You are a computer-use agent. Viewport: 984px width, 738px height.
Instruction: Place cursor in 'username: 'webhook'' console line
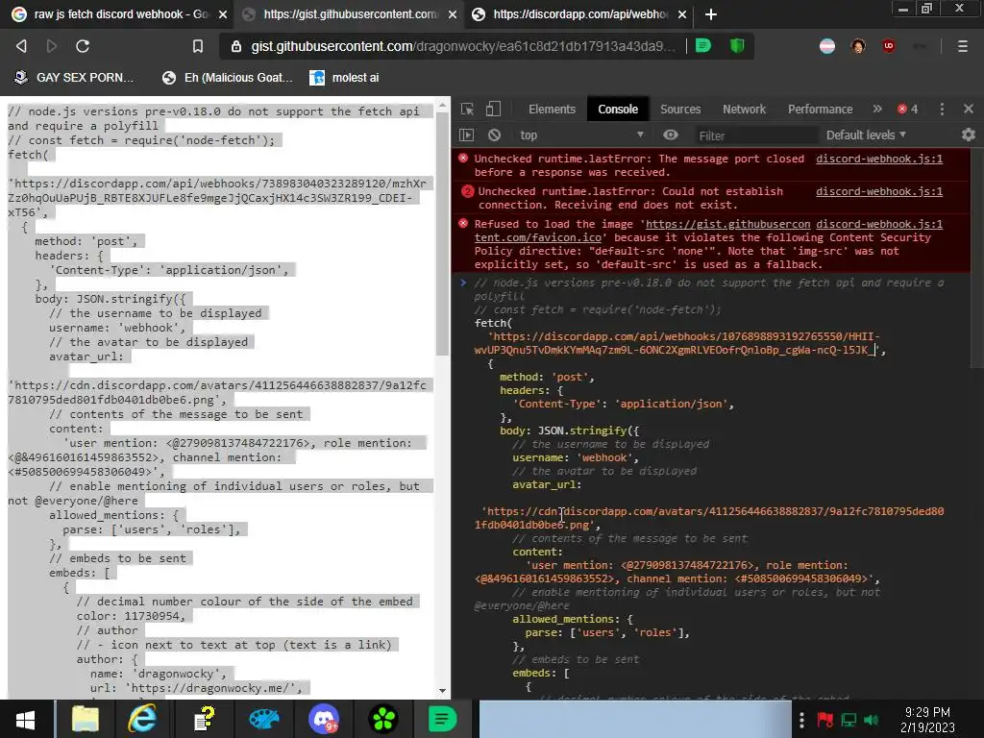(575, 457)
